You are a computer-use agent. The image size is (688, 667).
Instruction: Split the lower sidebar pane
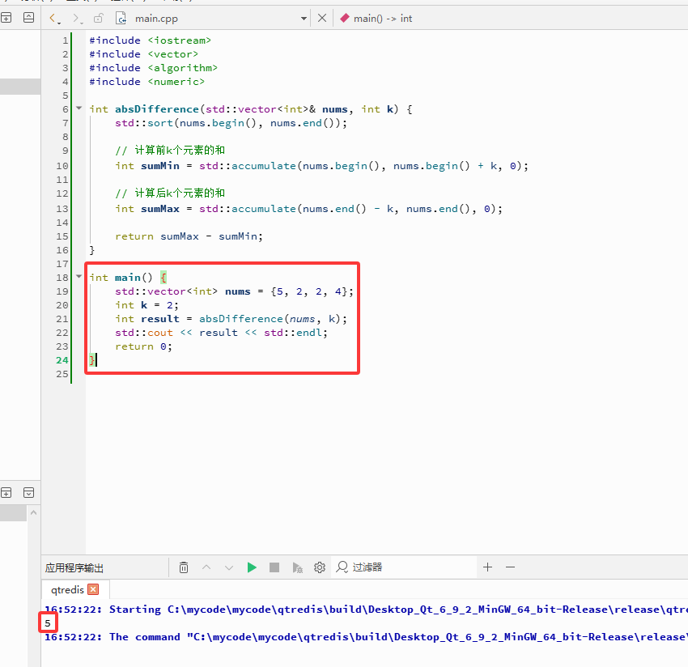click(6, 493)
